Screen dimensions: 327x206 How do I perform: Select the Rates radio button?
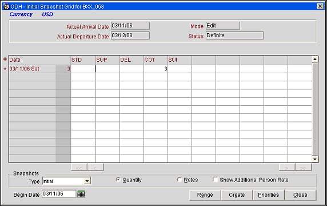179,180
